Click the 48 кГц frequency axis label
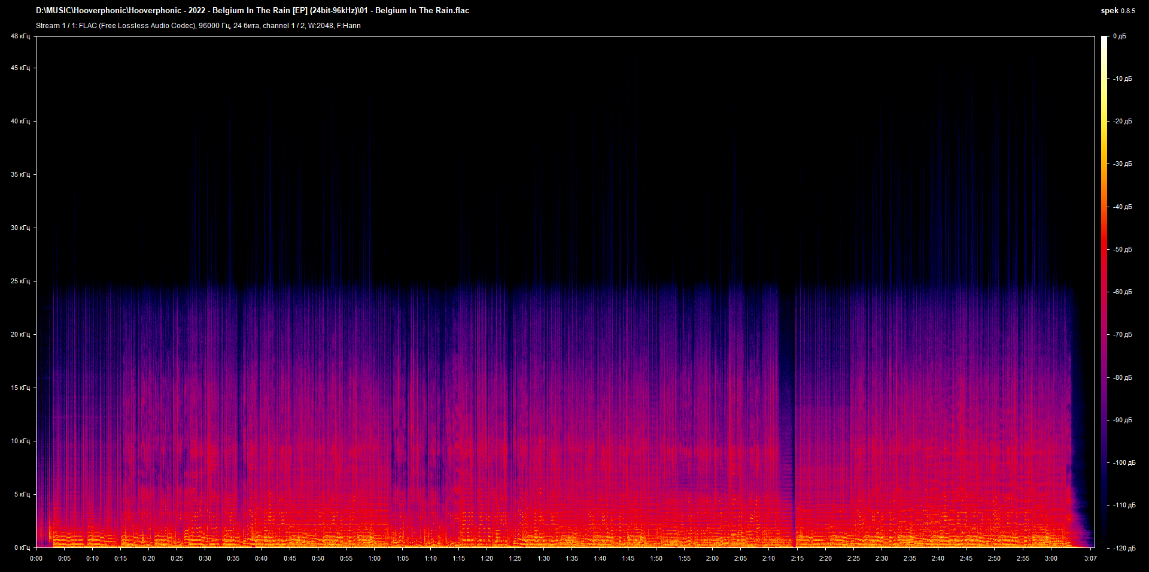This screenshot has width=1149, height=572. point(20,36)
